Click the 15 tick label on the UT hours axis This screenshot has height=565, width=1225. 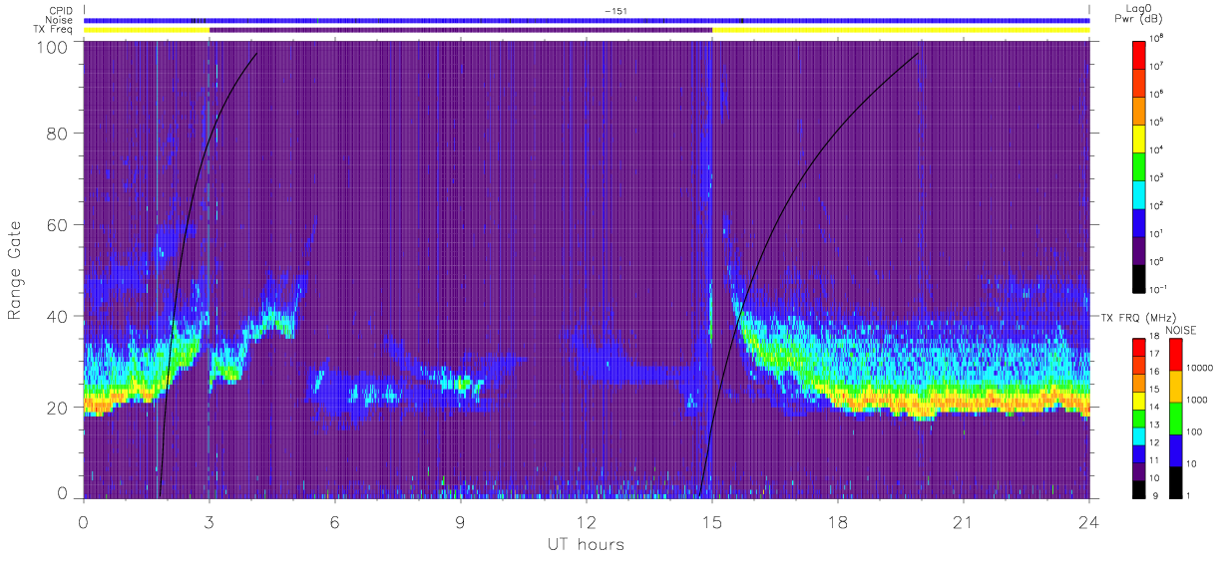[x=711, y=521]
